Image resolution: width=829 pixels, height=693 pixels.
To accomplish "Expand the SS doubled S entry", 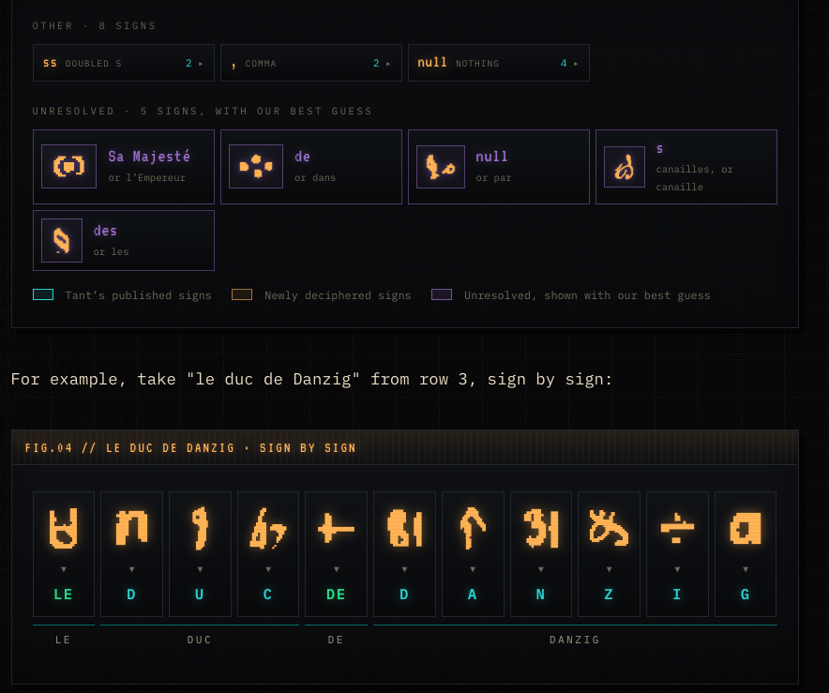I will tap(124, 63).
